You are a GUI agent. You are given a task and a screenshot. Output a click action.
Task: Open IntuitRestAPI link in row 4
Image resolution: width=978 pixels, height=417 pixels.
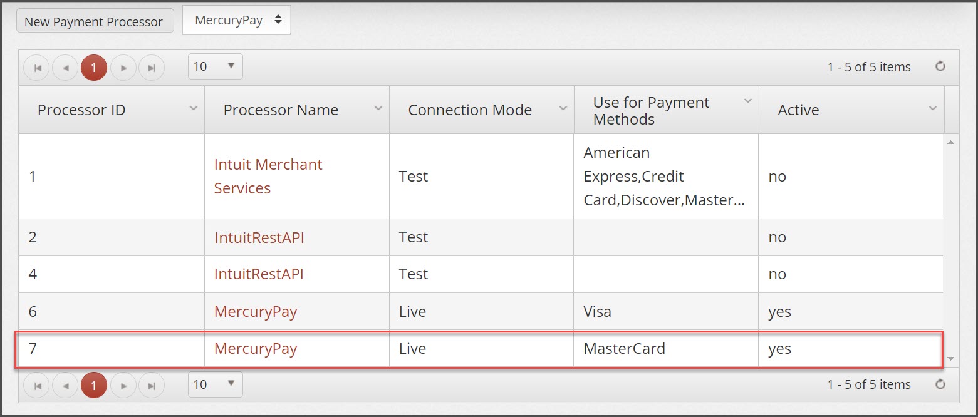pos(259,274)
